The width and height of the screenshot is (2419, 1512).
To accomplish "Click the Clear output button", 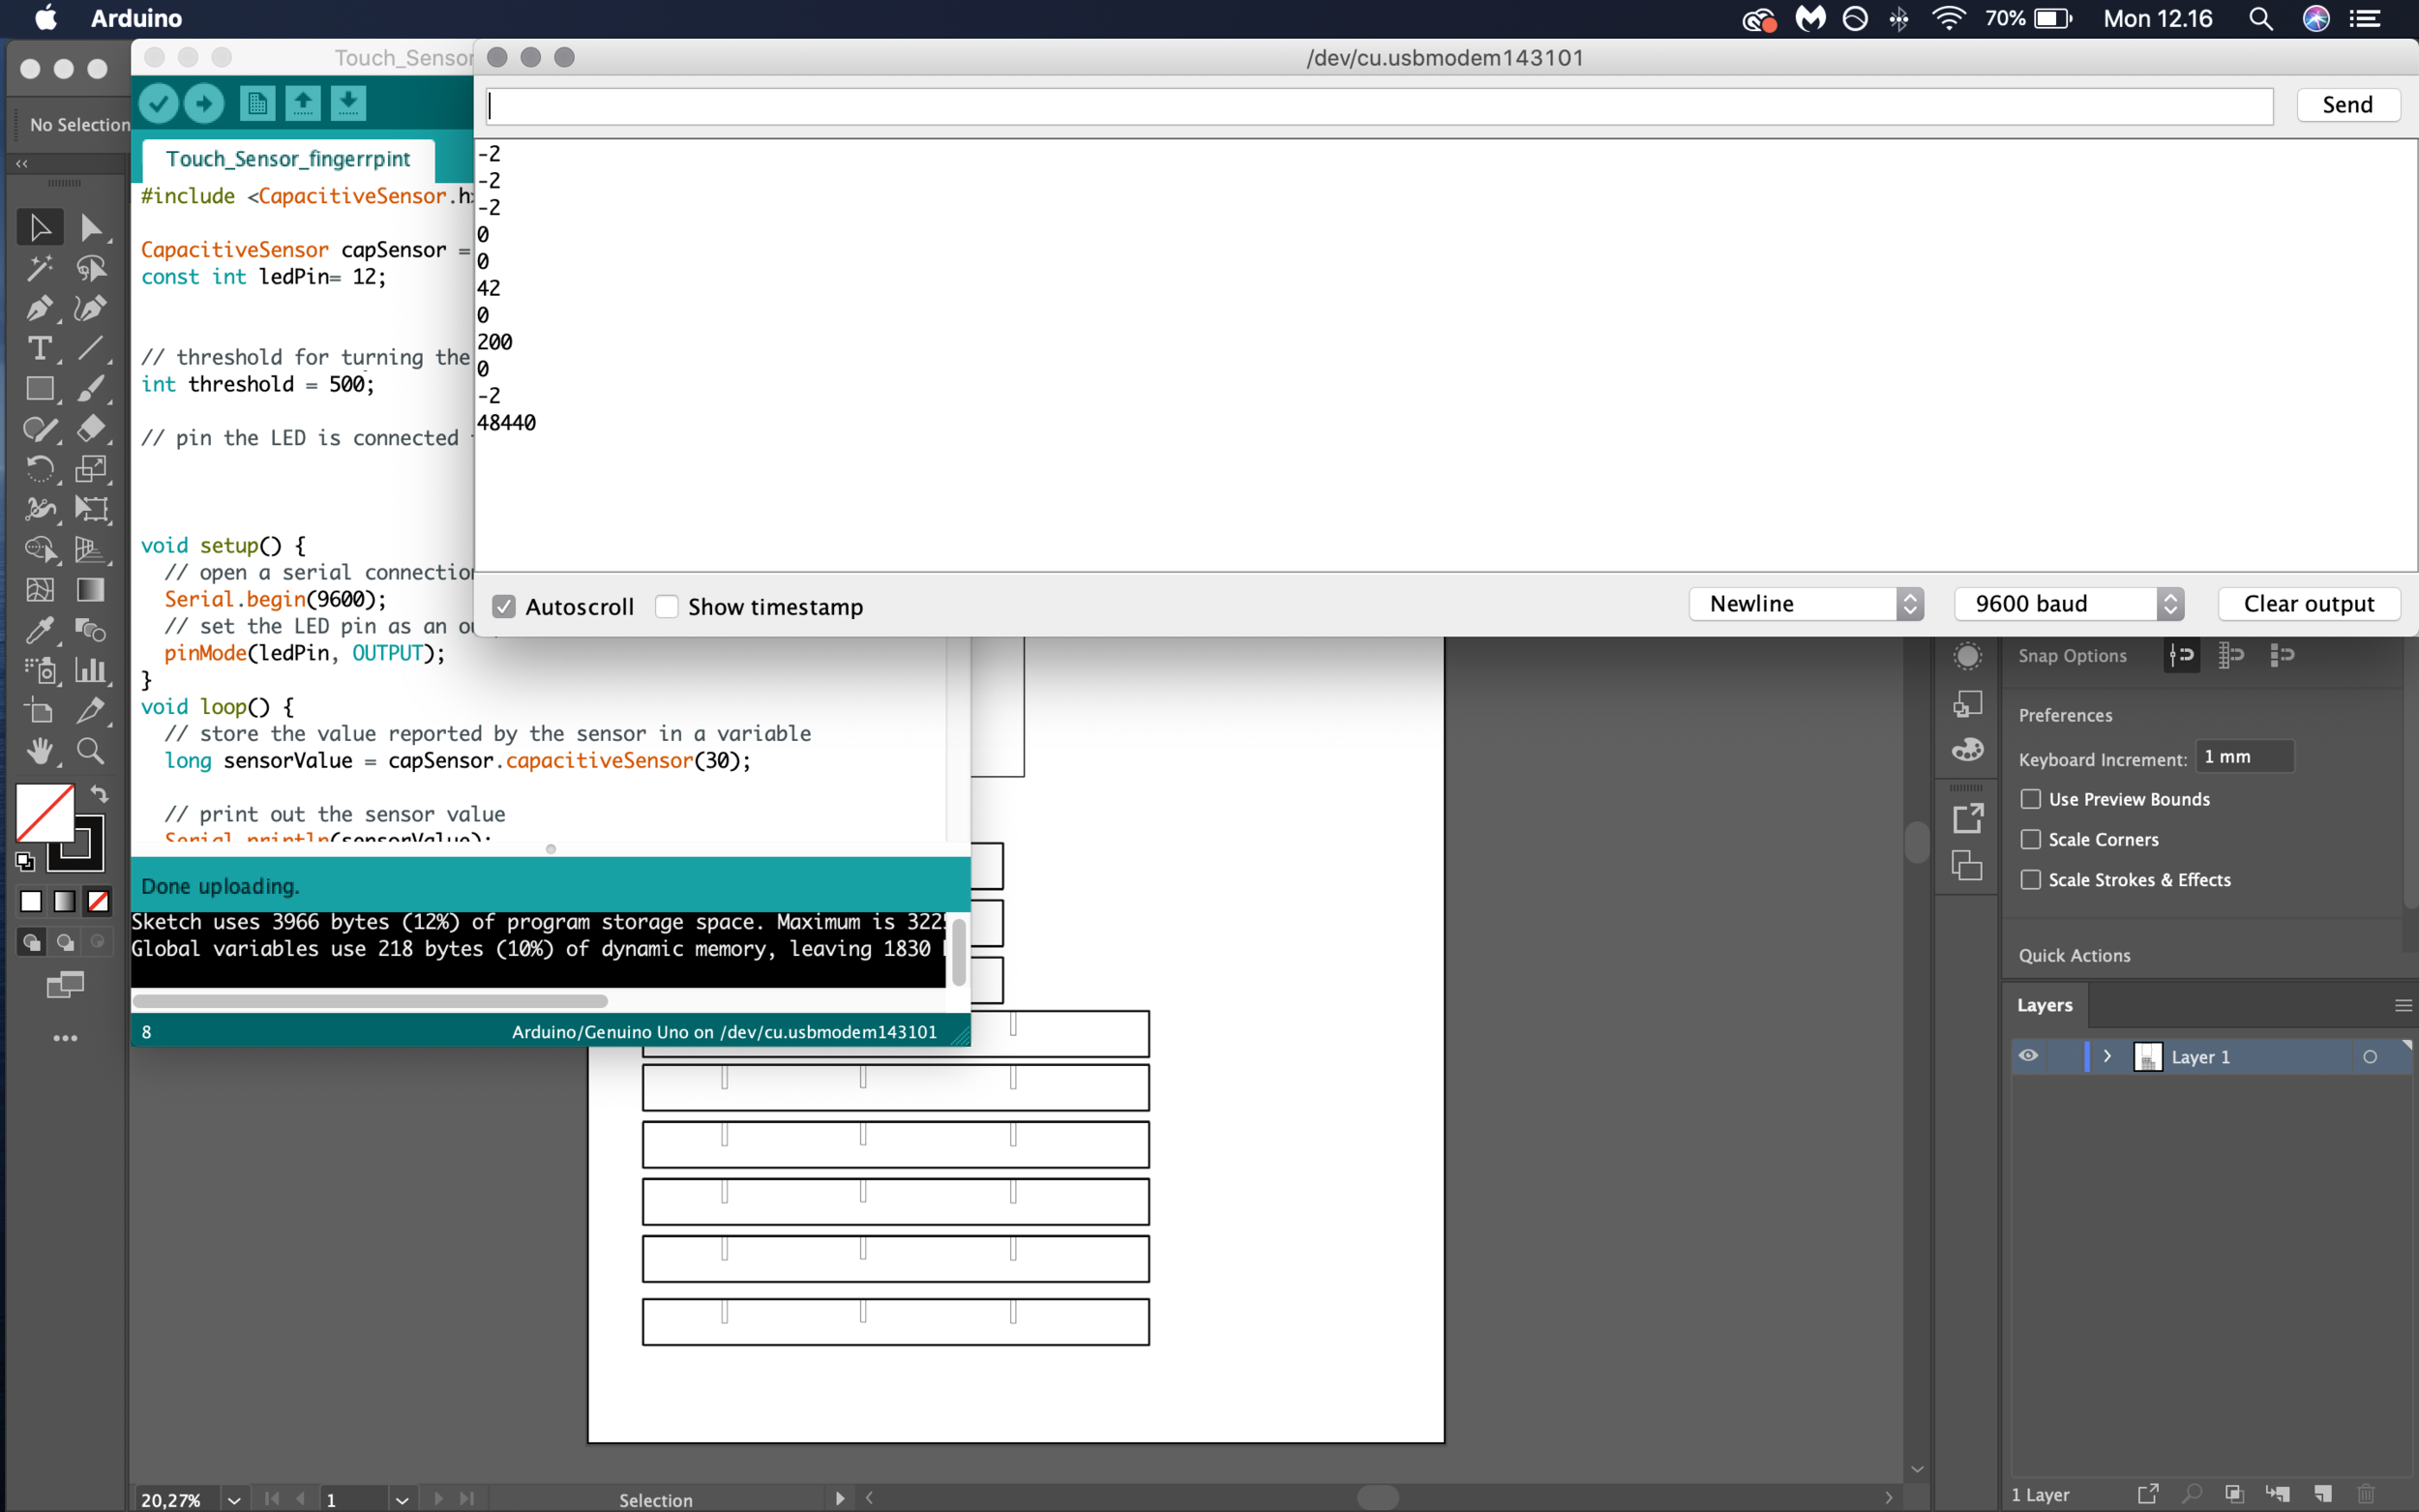I will 2308,604.
